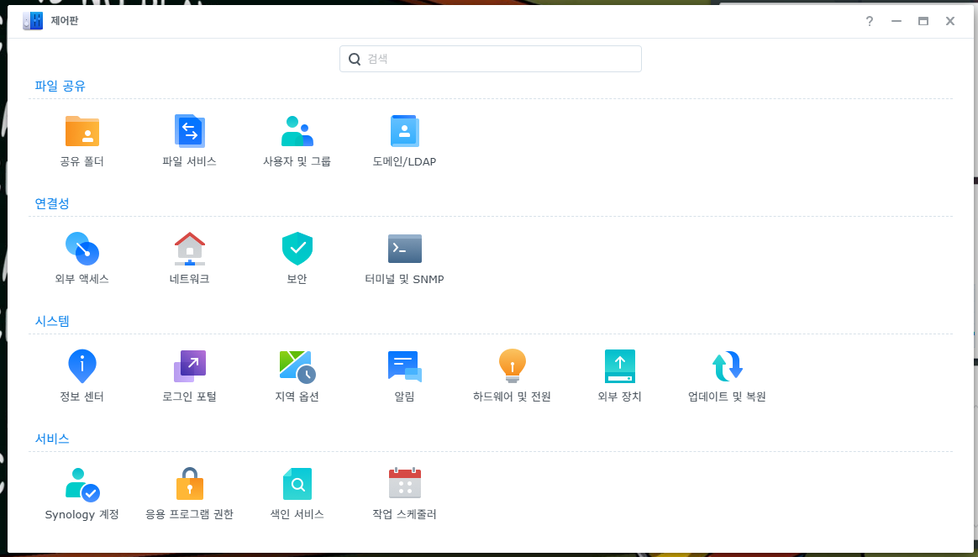
Task: Open the 작업 스케줄러 task scheduler
Action: (404, 485)
